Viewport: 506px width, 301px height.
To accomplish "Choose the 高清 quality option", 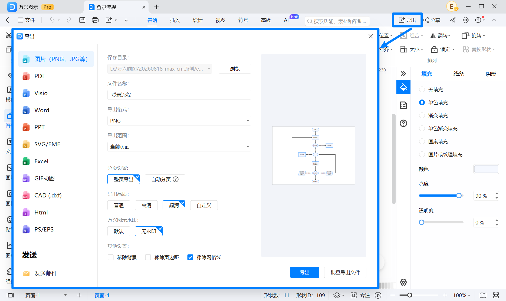I will pyautogui.click(x=146, y=205).
